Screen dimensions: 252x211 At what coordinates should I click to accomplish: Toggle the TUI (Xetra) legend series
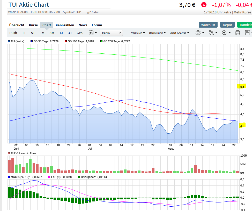(17, 41)
